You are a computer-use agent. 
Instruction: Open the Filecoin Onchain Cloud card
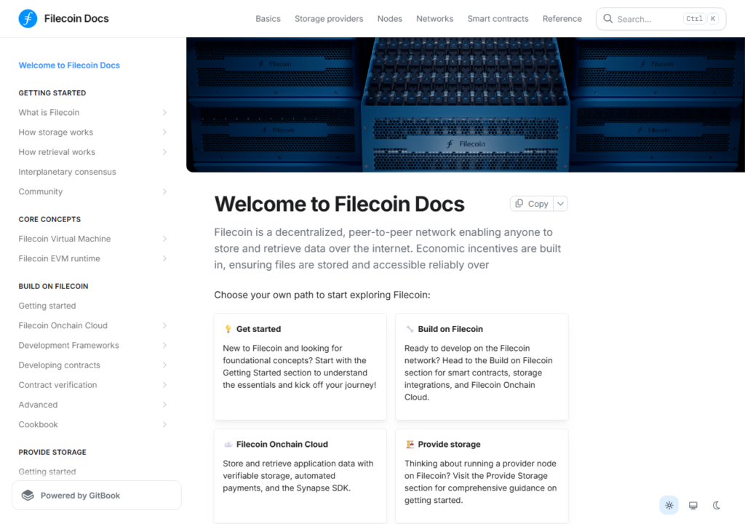pos(300,476)
